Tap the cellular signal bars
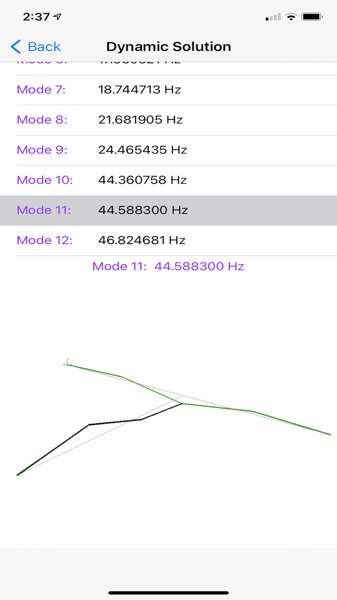 pyautogui.click(x=273, y=17)
